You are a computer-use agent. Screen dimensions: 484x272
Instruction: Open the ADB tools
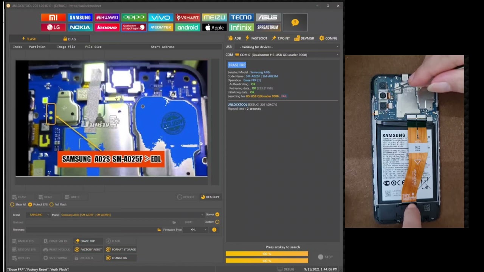coord(235,38)
